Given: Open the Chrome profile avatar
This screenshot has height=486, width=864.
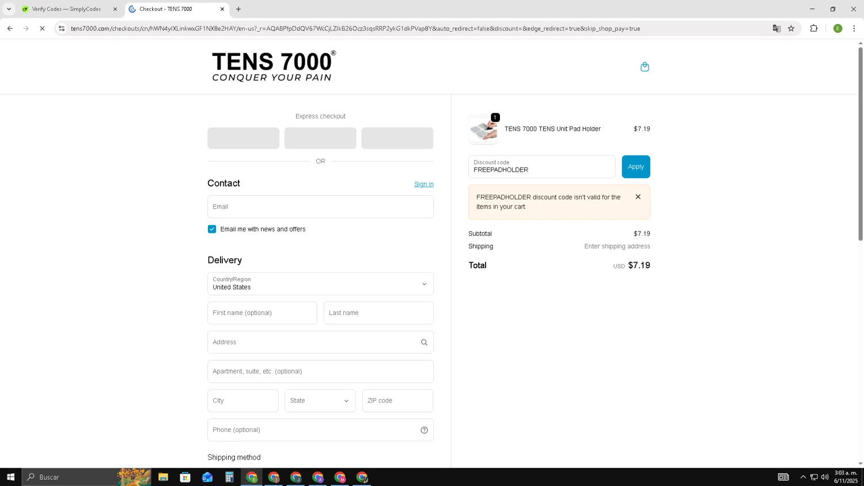Looking at the screenshot, I should click(x=838, y=28).
